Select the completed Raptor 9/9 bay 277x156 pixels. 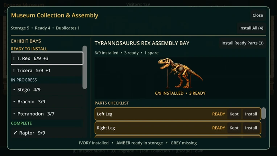click(47, 133)
